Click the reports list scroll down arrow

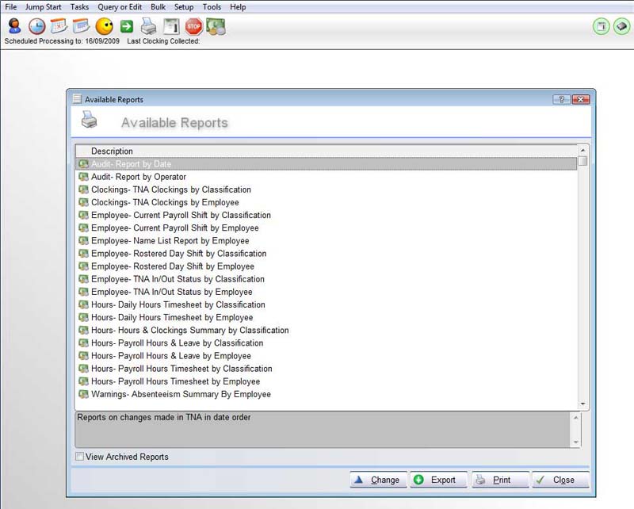(582, 404)
